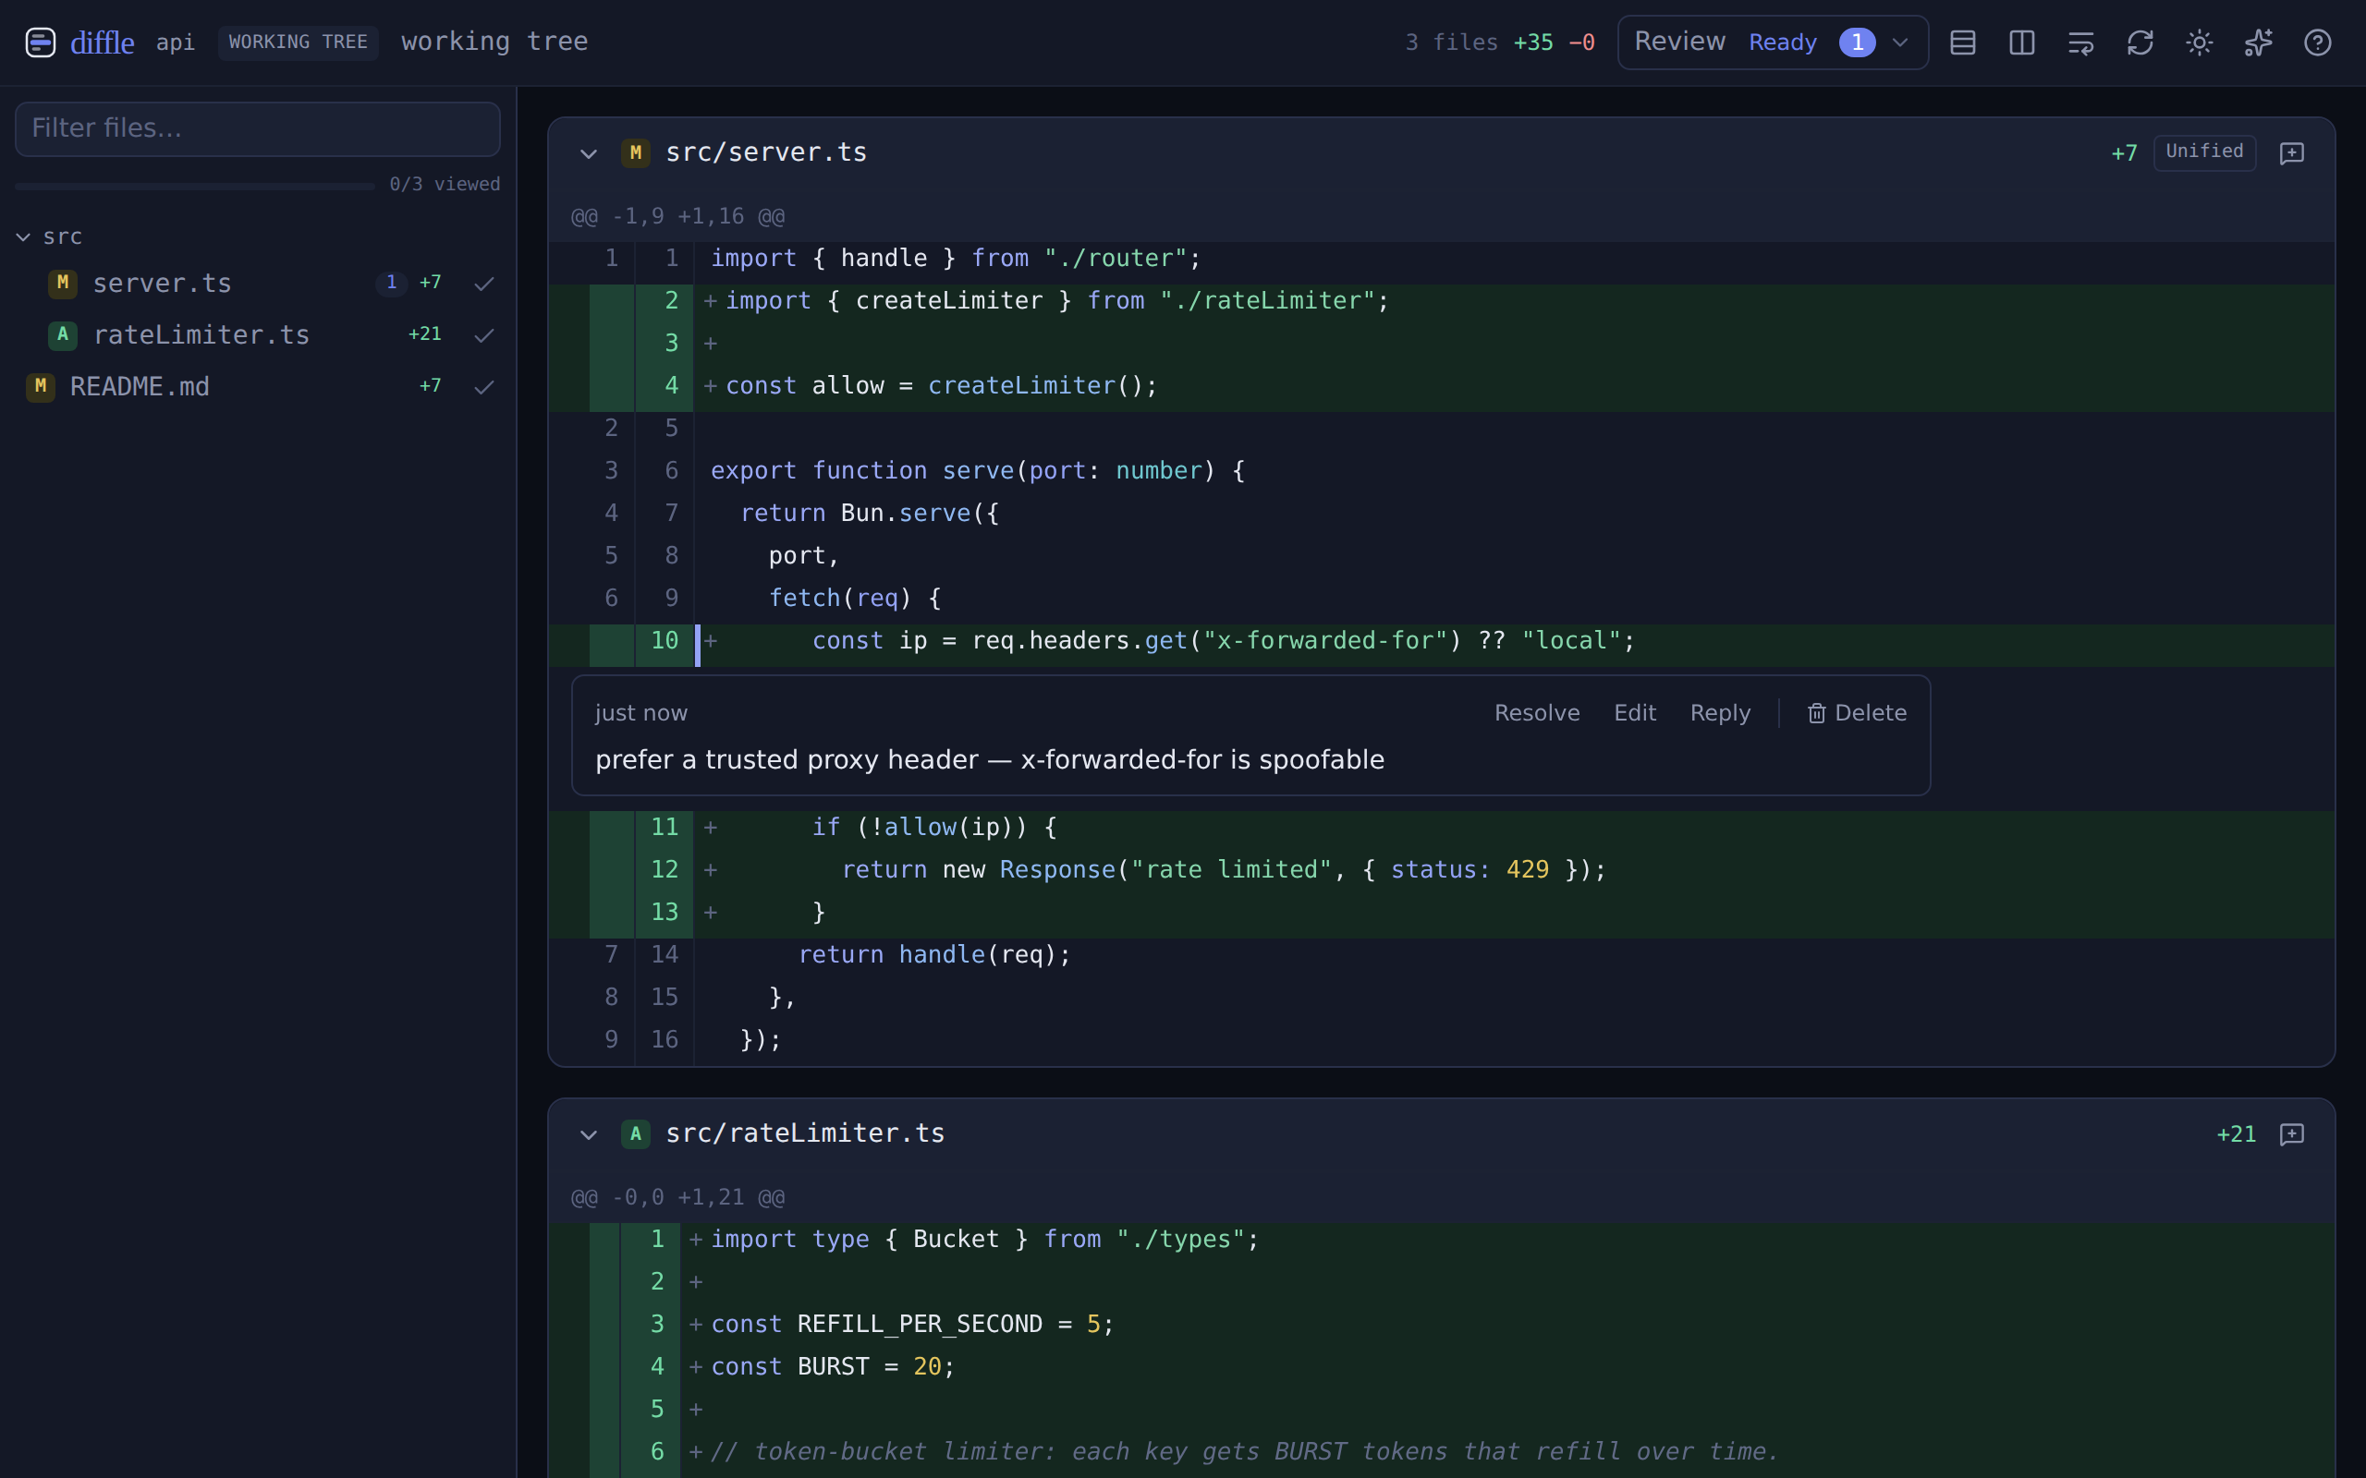Image resolution: width=2366 pixels, height=1478 pixels.
Task: Click the "3 files" summary text
Action: coord(1451,42)
